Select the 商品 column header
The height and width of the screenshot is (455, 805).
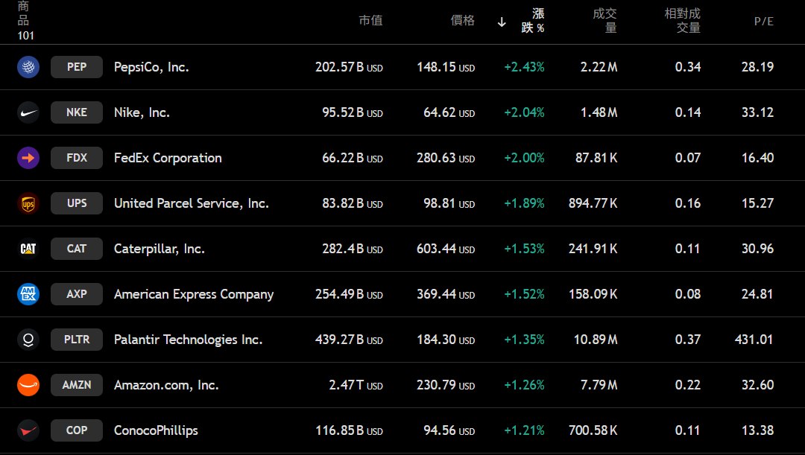click(x=24, y=13)
